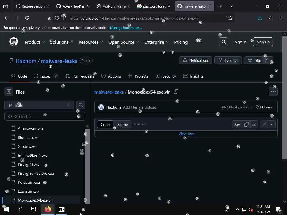Open the extensions puzzle icon
287x215 pixels.
click(x=270, y=18)
